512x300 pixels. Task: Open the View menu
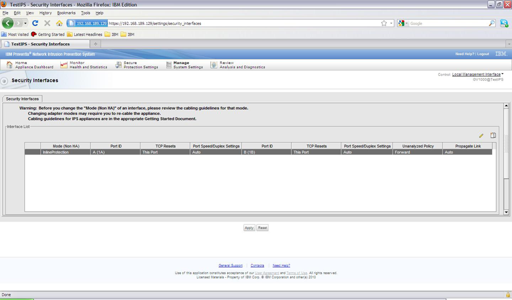(30, 13)
